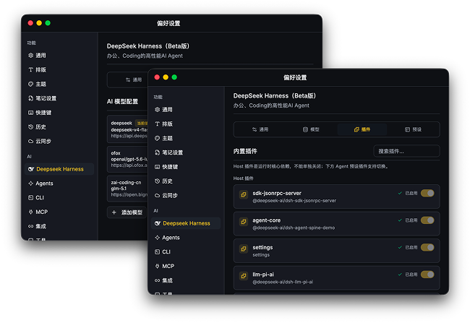Click the sdk-jsonrpc-server plugin name
This screenshot has height=323, width=470.
277,193
